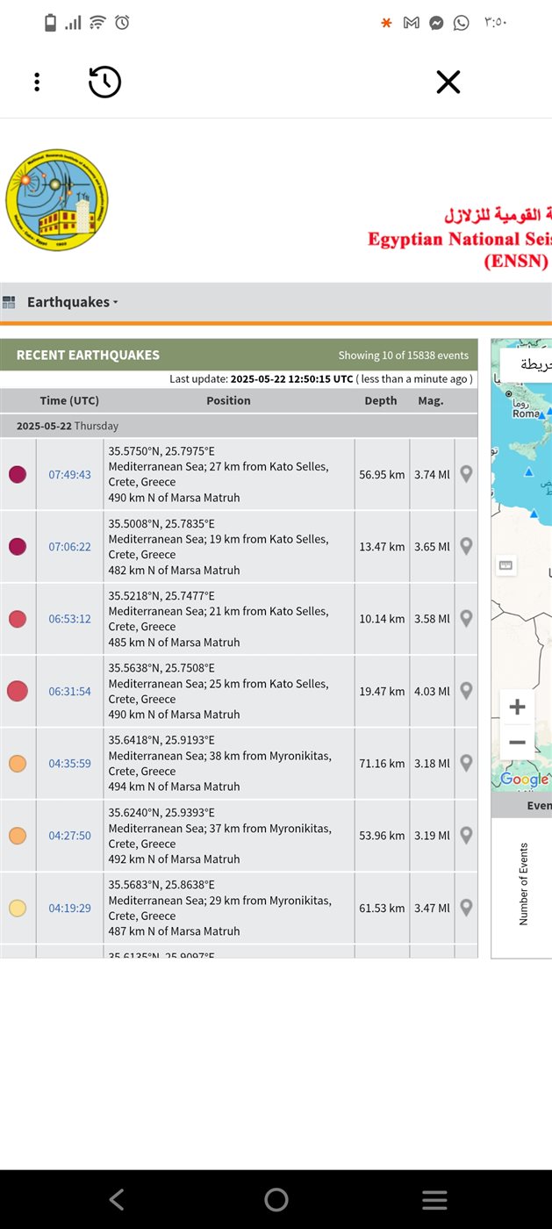Screen dimensions: 552x1229
Task: Click map pin for 04:35:59 earthquake
Action: click(x=466, y=763)
